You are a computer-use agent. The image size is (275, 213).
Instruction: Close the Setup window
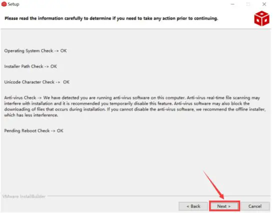tap(264, 4)
